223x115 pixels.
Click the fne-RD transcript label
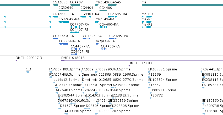click(x=147, y=14)
